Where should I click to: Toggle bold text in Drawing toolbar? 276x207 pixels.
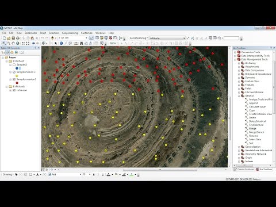(94, 174)
